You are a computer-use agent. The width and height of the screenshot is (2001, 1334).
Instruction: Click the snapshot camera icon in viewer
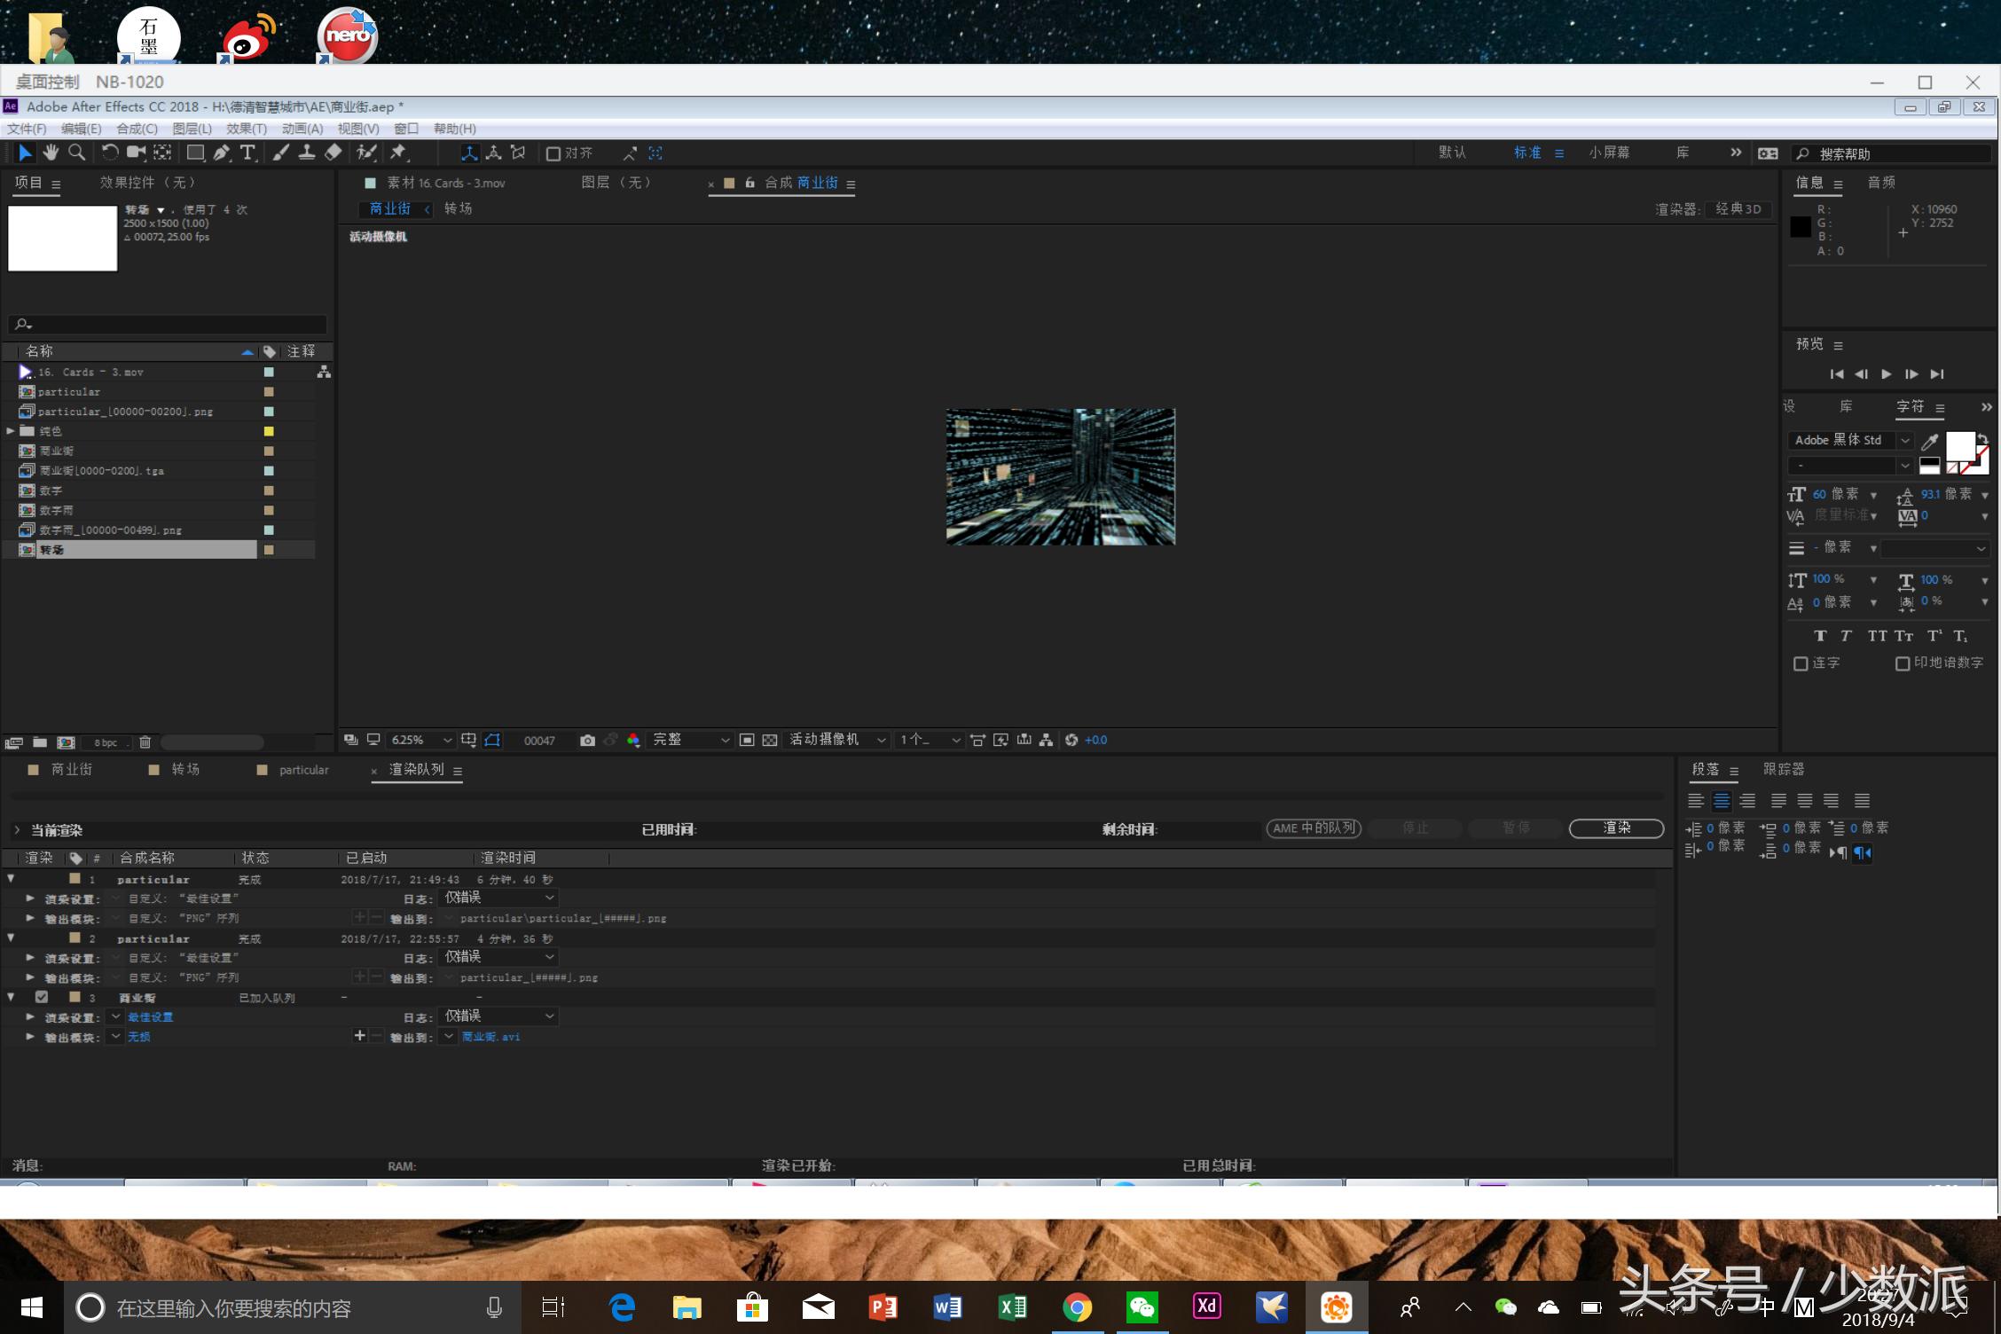587,740
